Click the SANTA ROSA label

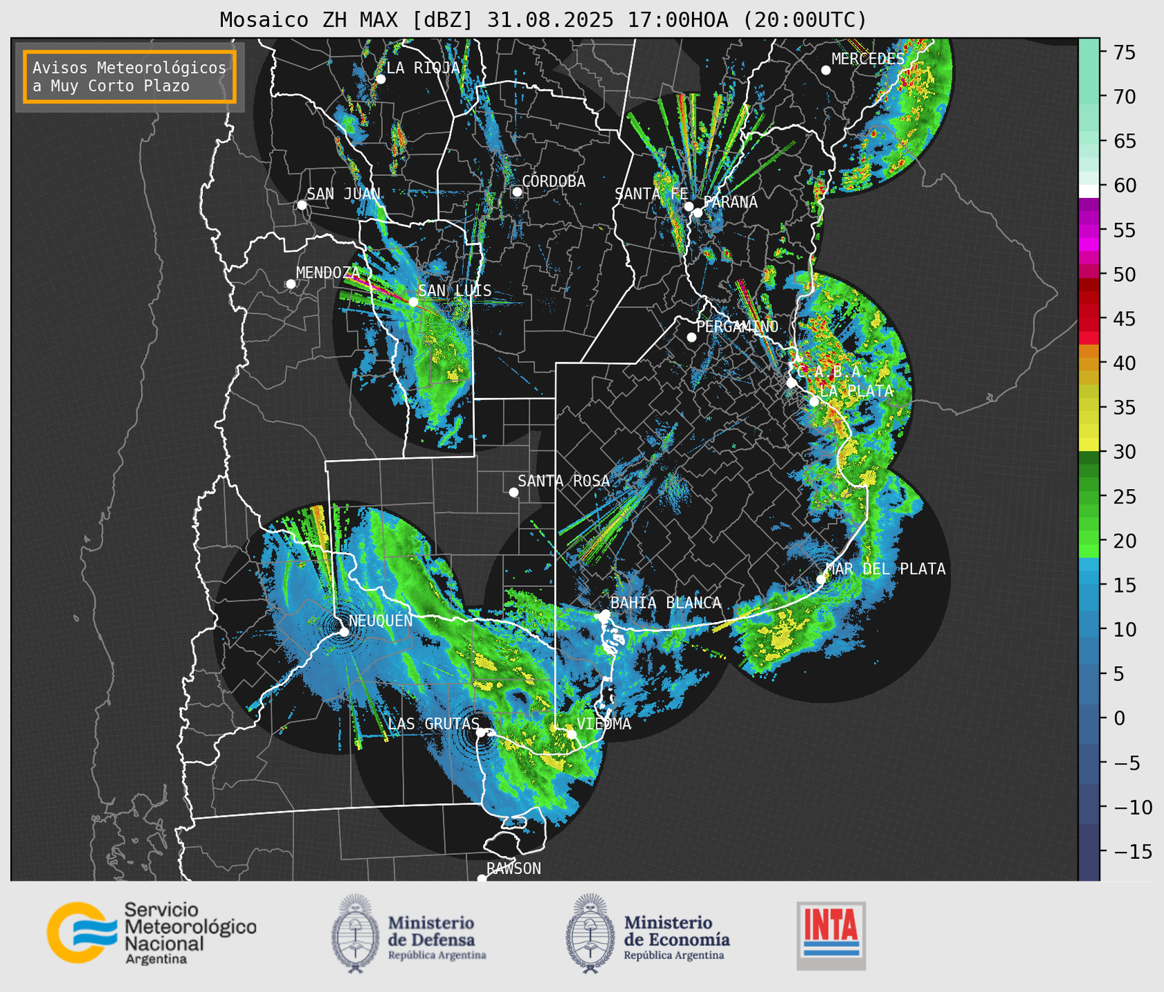pyautogui.click(x=564, y=481)
